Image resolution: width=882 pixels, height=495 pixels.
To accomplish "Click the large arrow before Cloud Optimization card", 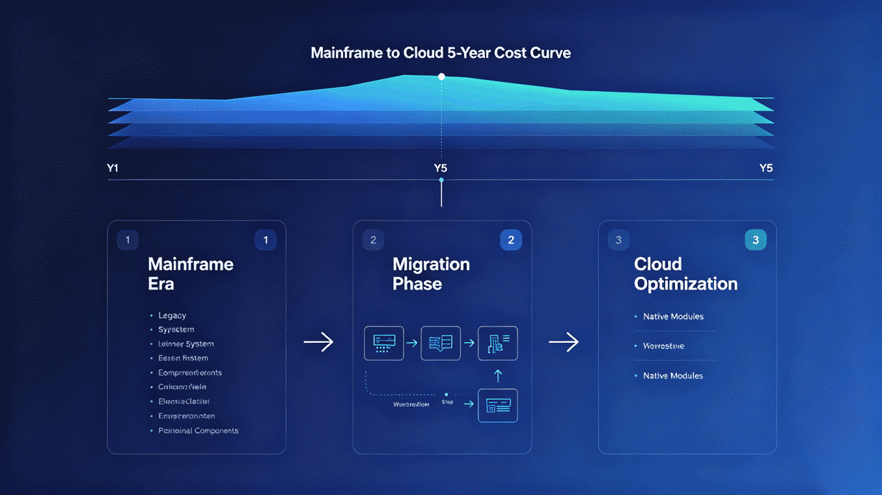I will 564,342.
